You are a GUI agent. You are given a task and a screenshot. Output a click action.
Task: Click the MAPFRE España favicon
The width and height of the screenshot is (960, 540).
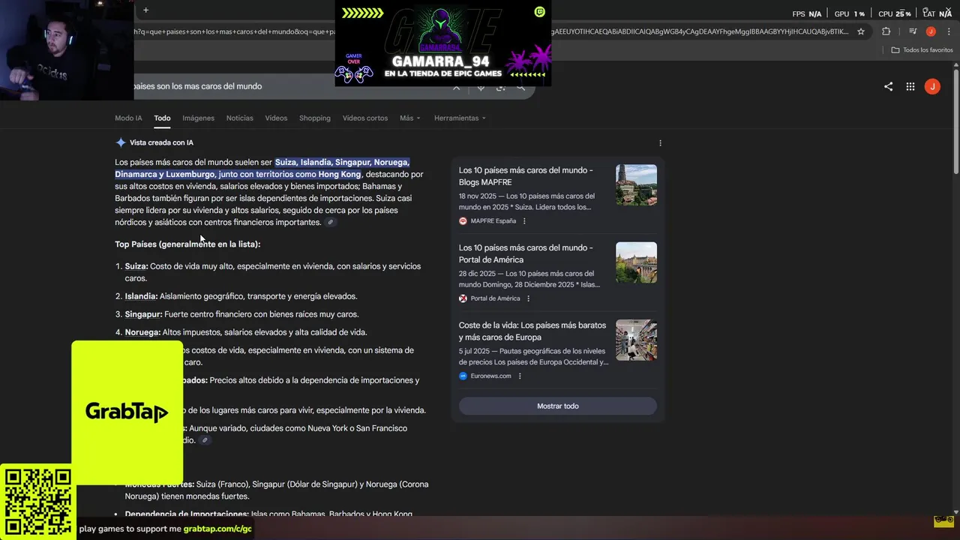click(463, 221)
